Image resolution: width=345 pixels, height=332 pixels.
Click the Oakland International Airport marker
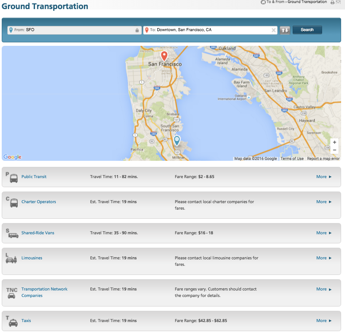(249, 97)
